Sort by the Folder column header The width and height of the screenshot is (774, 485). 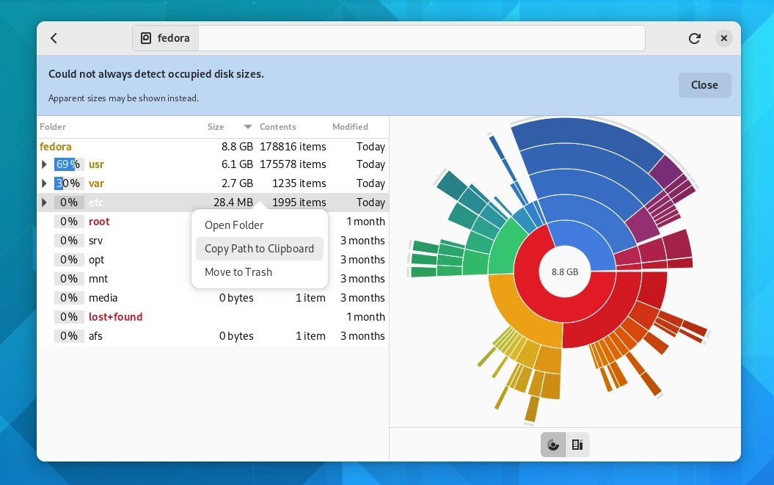pyautogui.click(x=53, y=127)
